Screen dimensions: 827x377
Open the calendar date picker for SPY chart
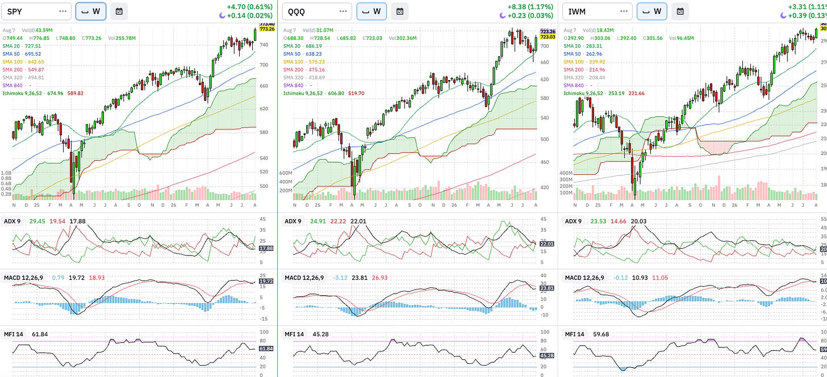(119, 11)
